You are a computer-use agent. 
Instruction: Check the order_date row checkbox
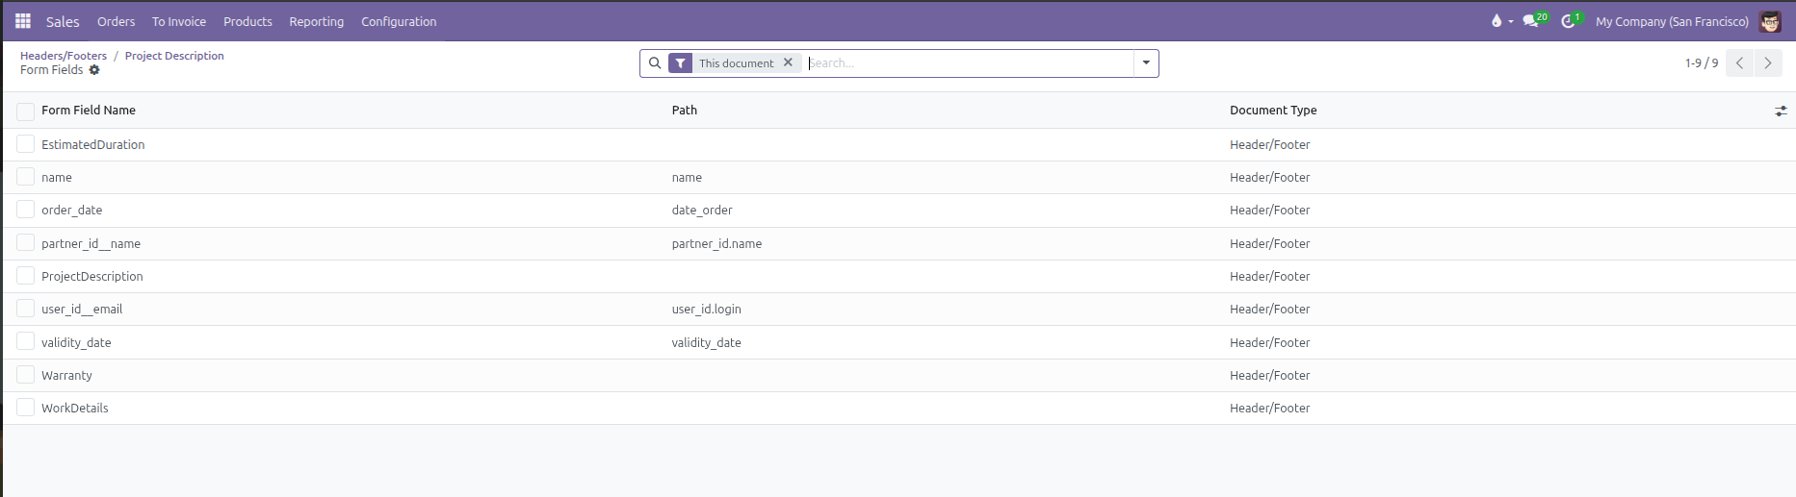[x=26, y=210]
